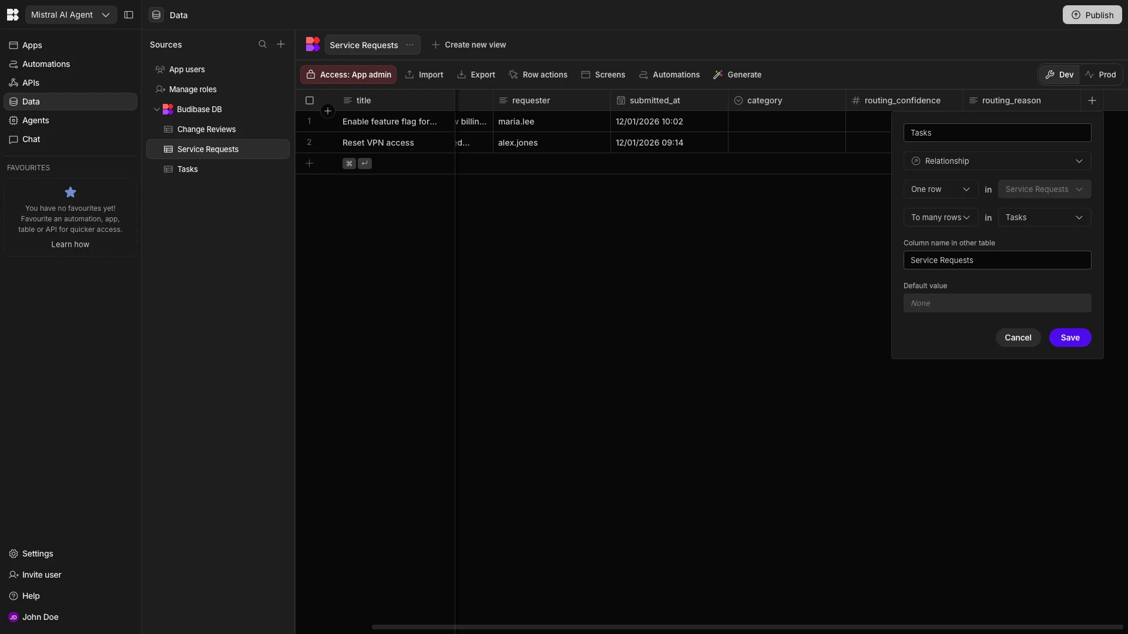
Task: Select the Tasks table in Sources
Action: [x=187, y=169]
